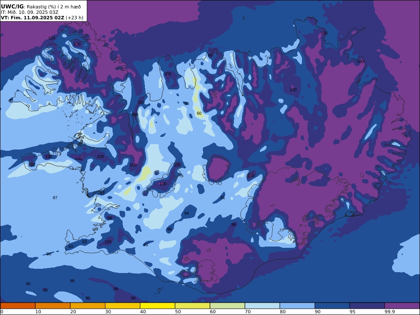Click the '0' legend scale label
The width and height of the screenshot is (420, 315).
tap(2, 312)
